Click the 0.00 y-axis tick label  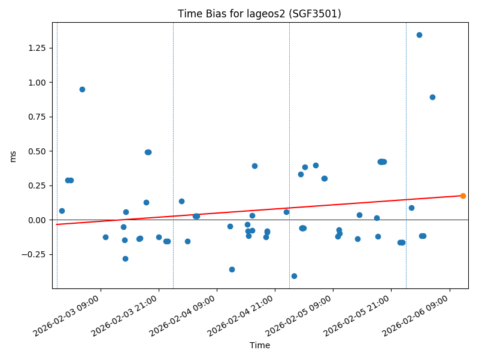pyautogui.click(x=35, y=220)
